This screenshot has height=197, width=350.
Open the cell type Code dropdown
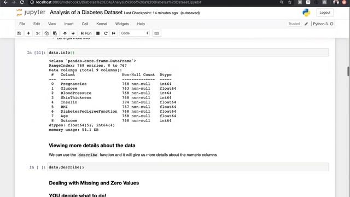[135, 33]
